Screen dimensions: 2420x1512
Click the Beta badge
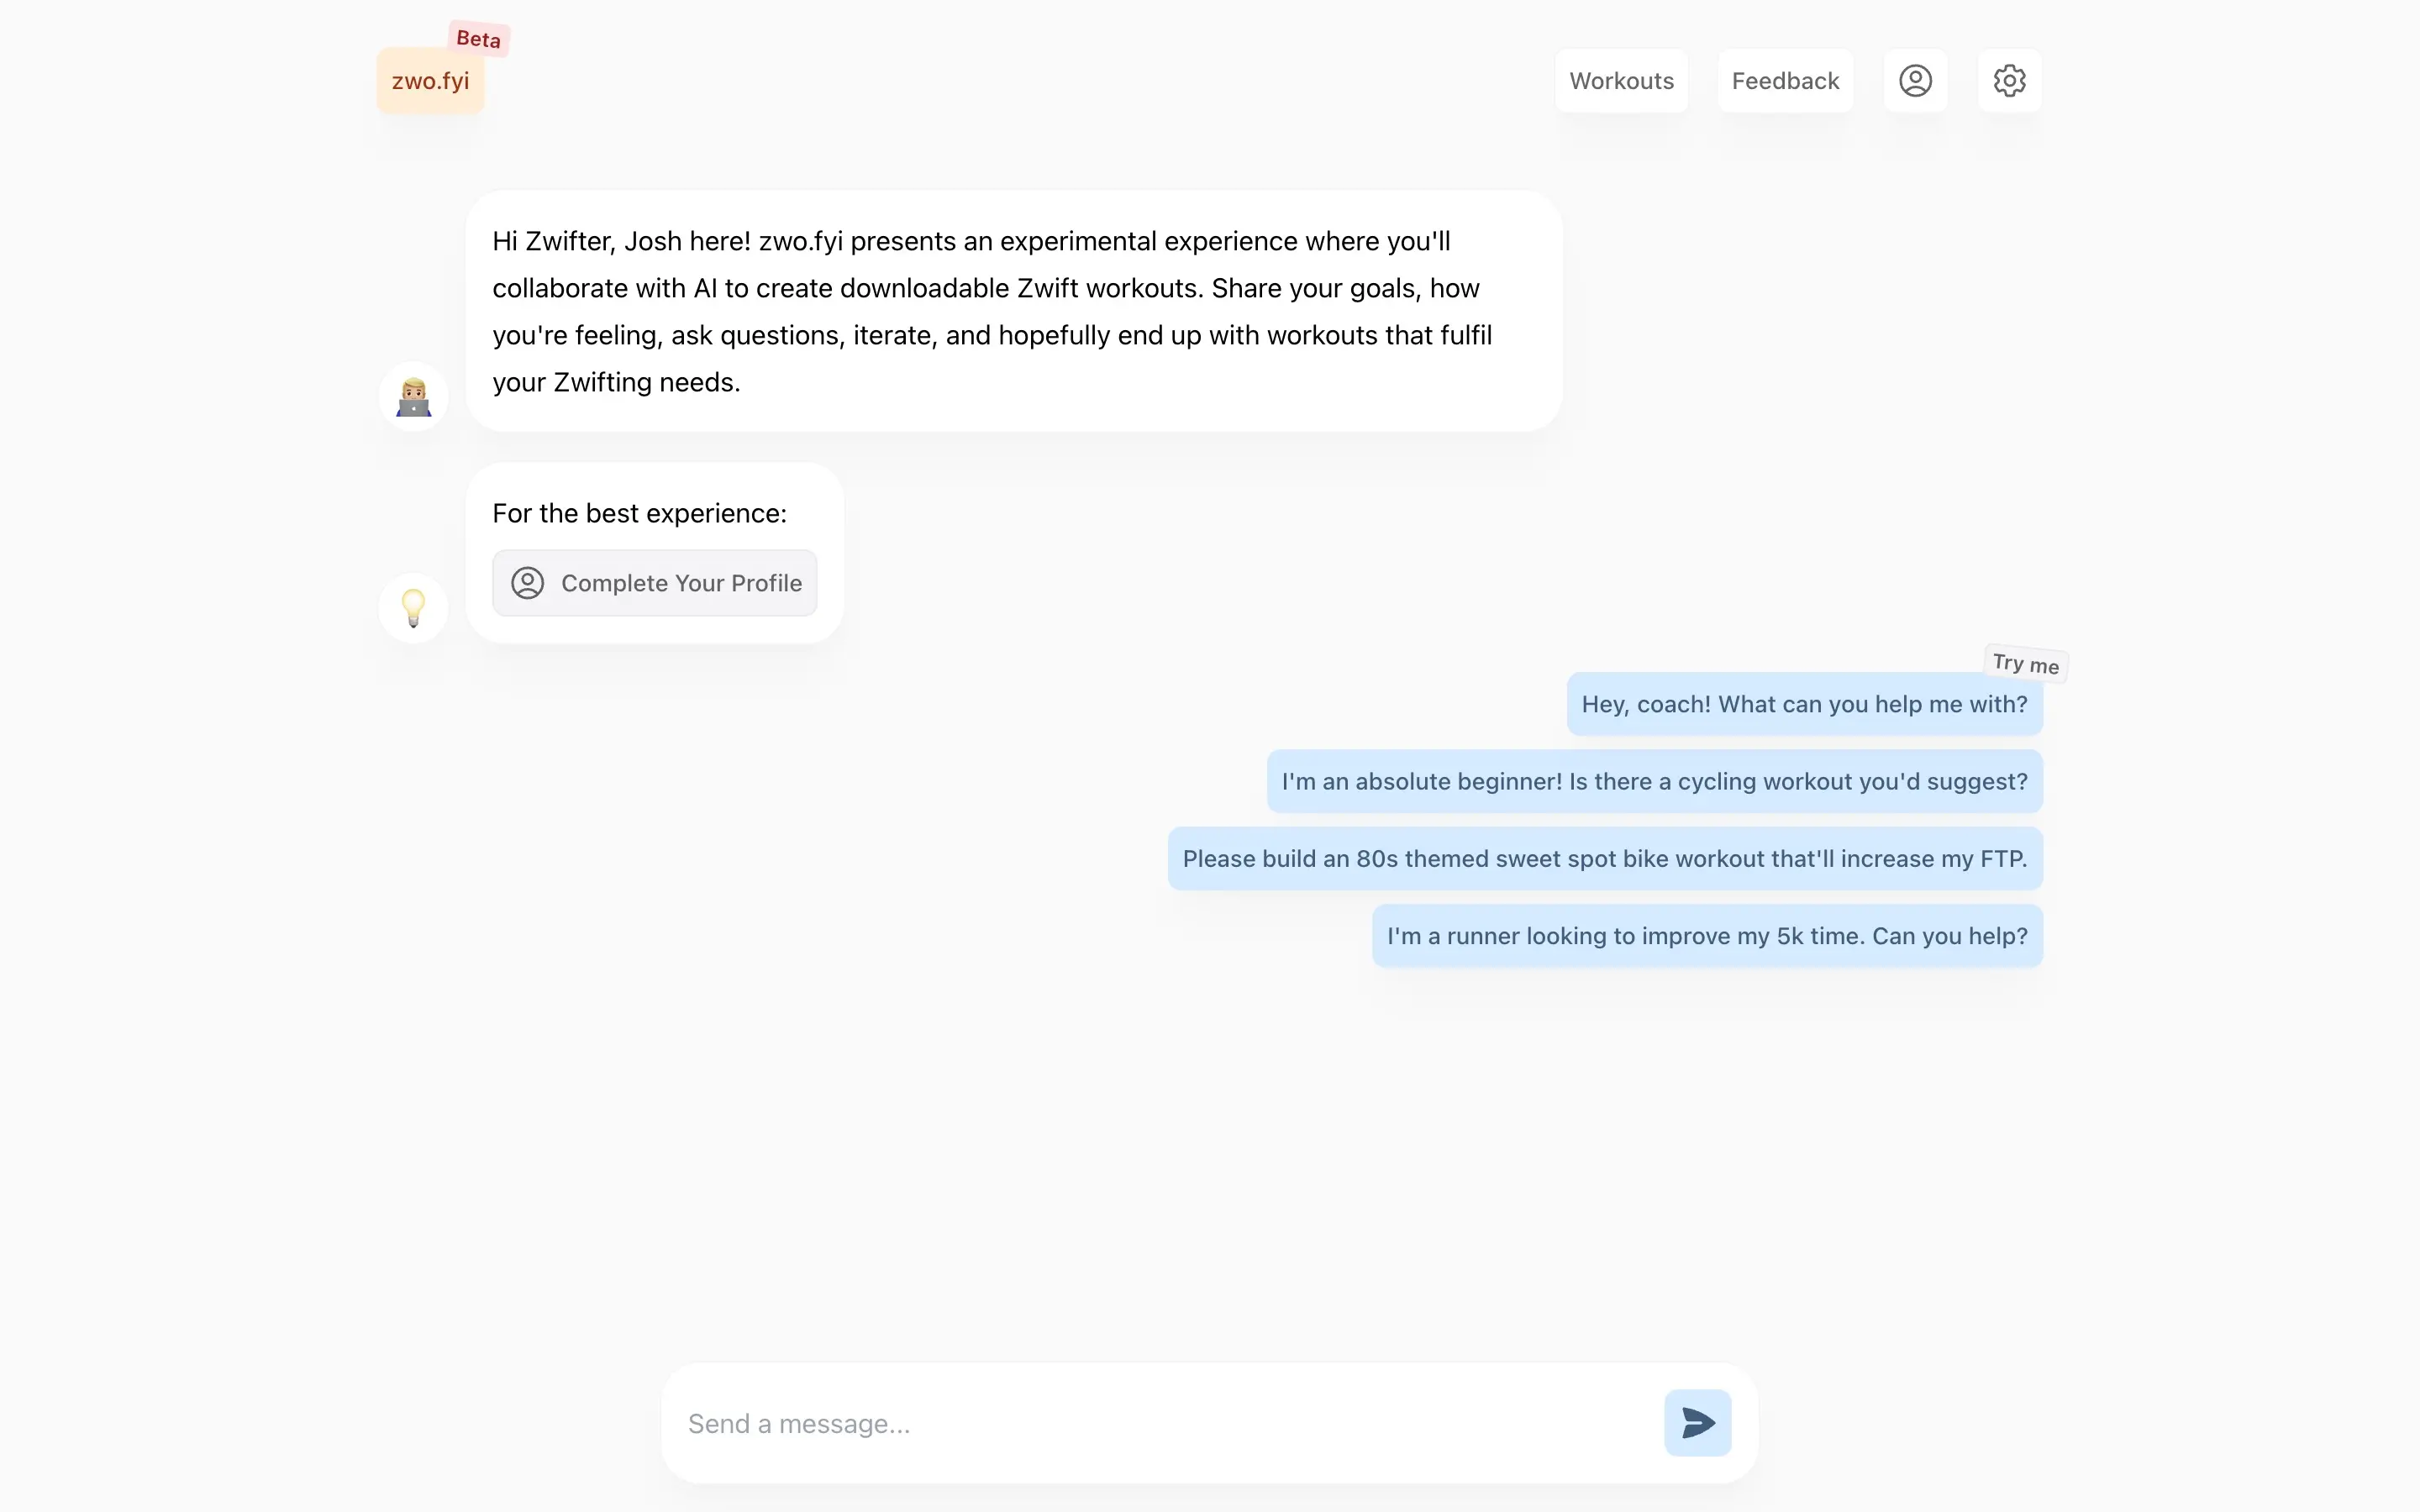pyautogui.click(x=478, y=39)
